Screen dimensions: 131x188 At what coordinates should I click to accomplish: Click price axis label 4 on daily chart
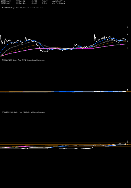(x=127, y=34)
